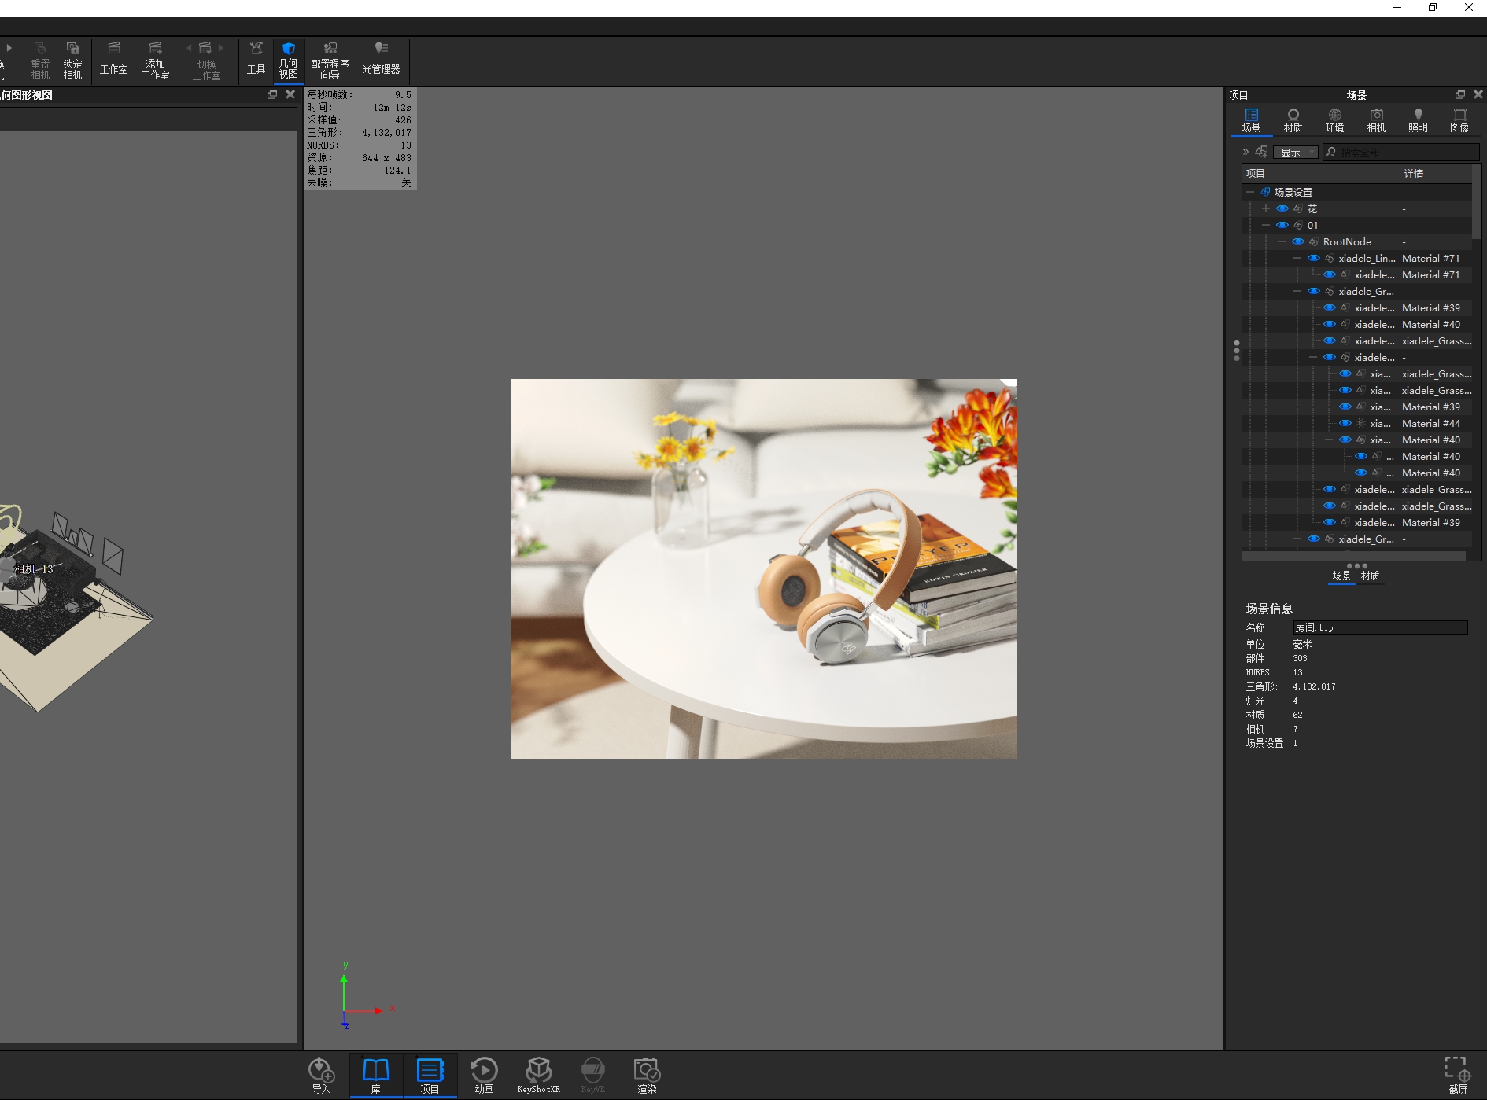Start KeyShotXR from the bottom toolbar

538,1075
